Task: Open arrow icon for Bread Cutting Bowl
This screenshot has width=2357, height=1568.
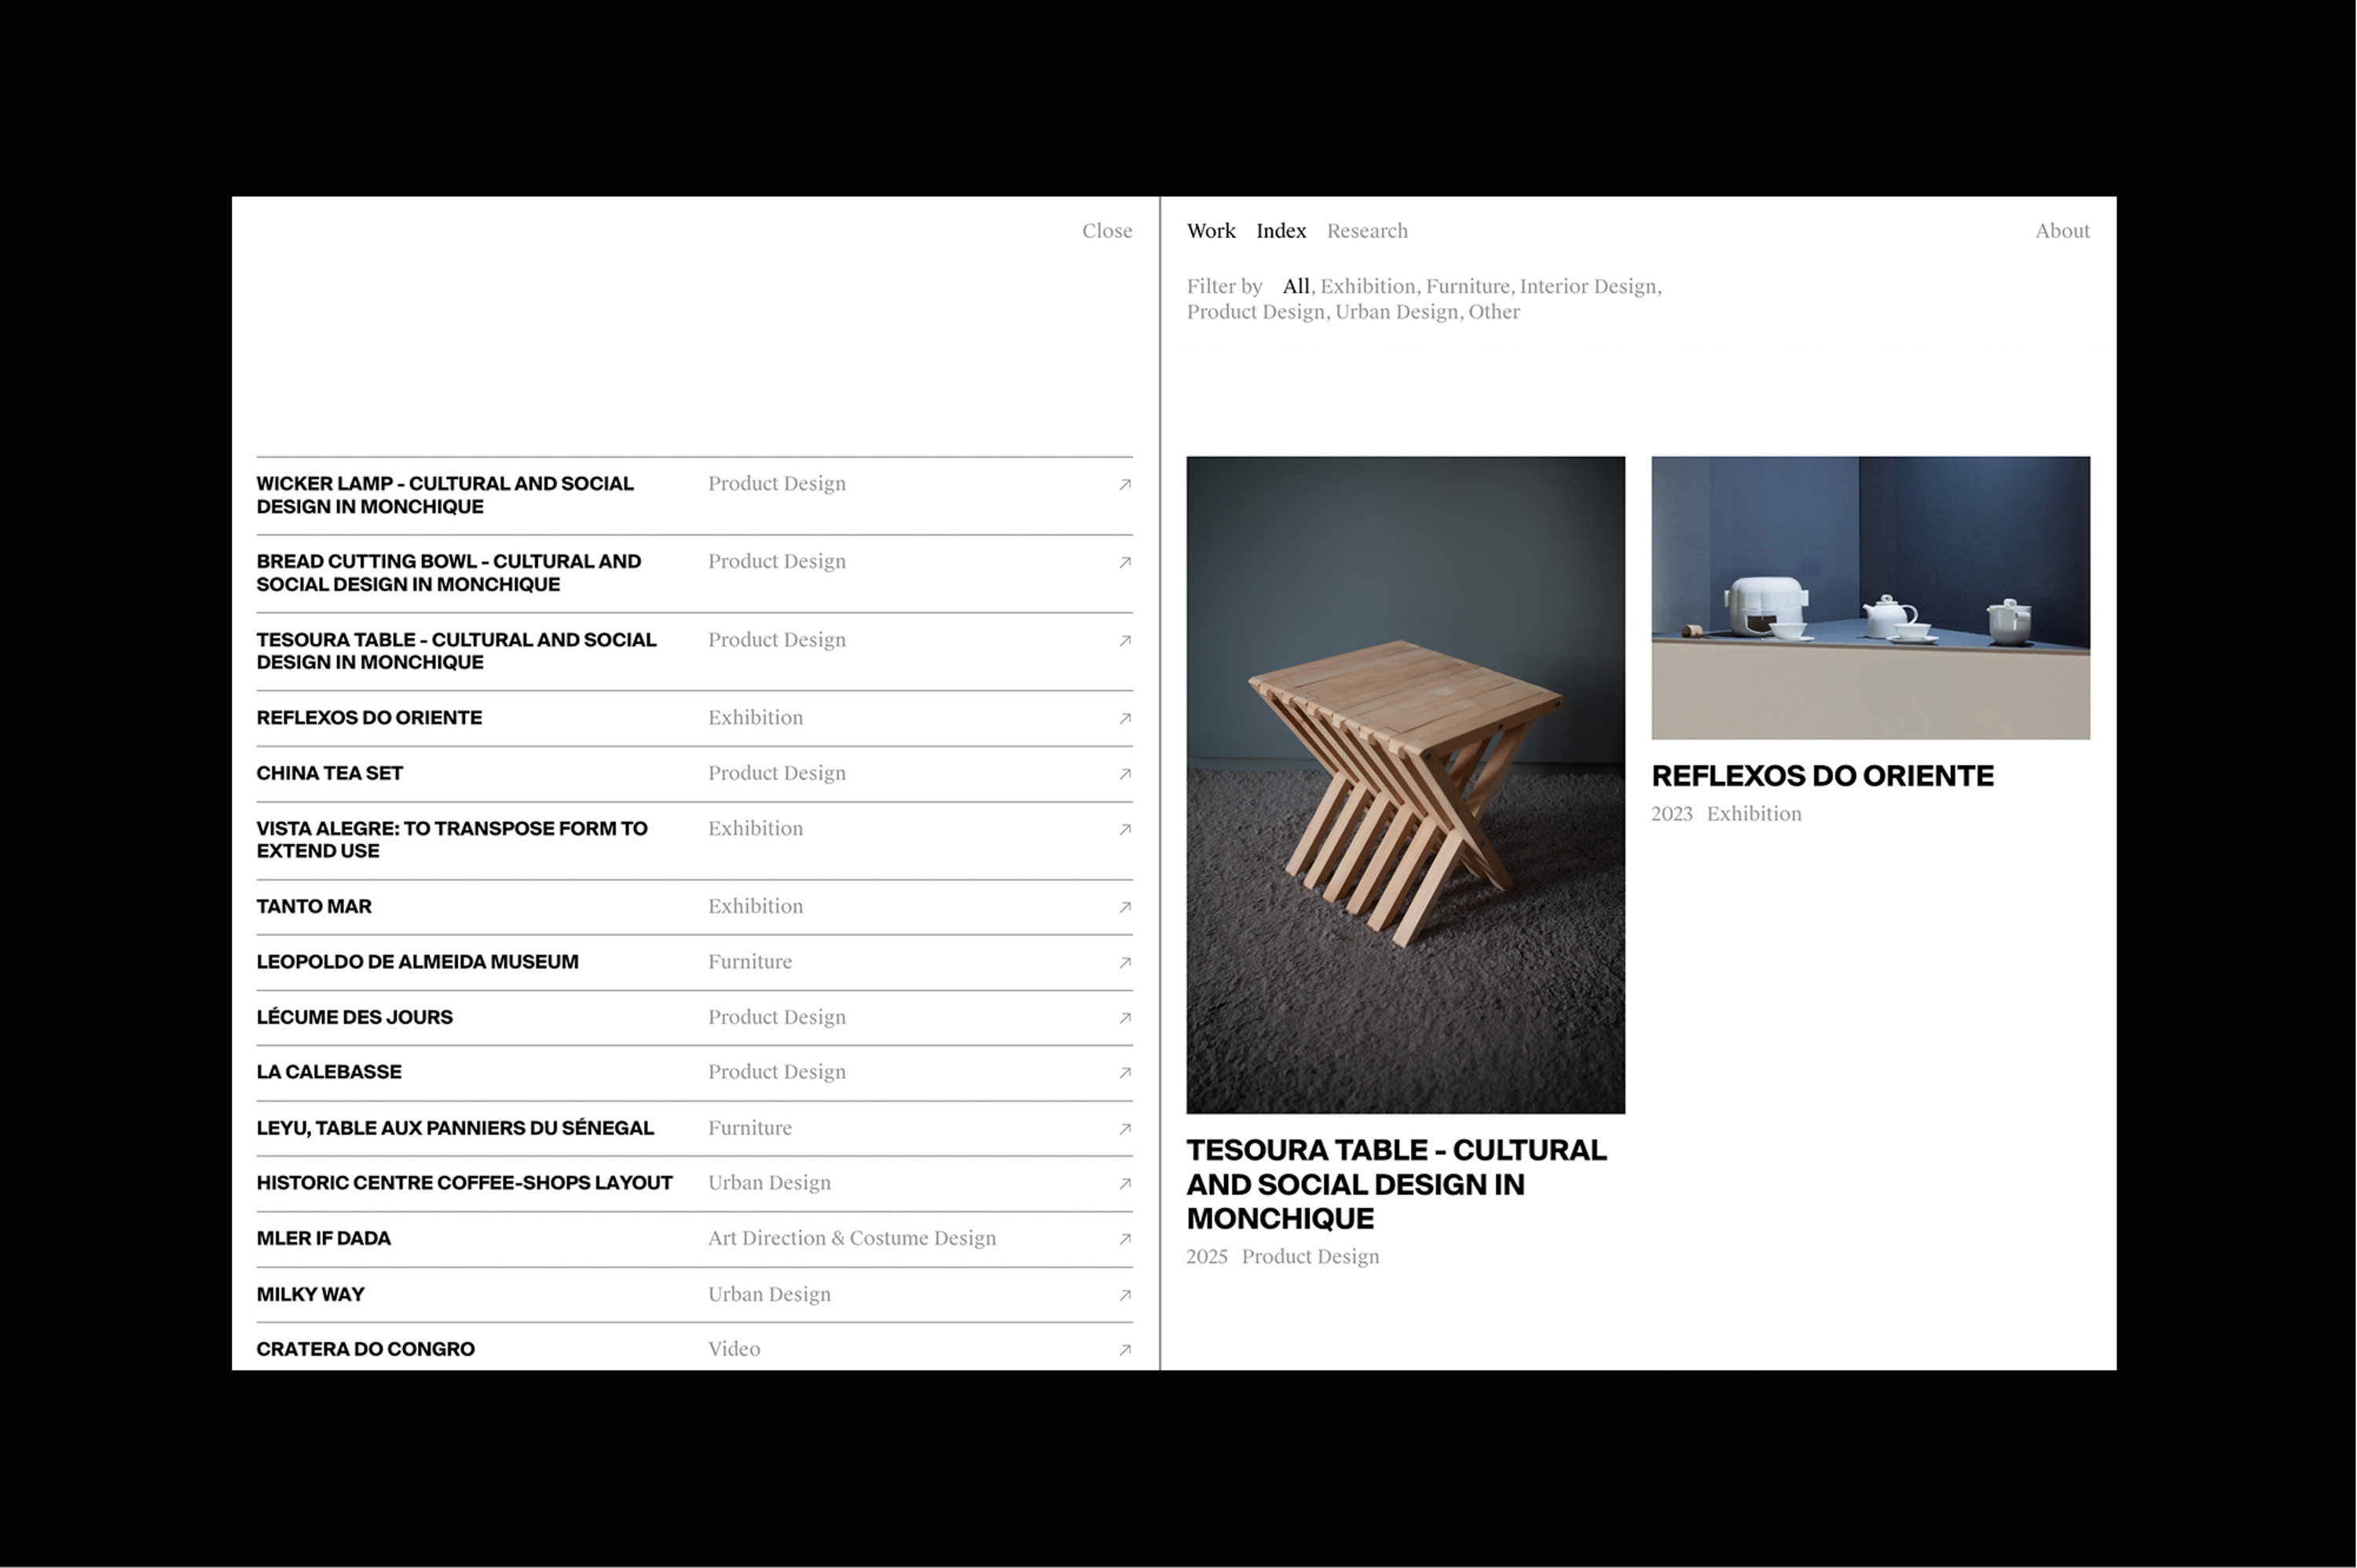Action: [x=1124, y=563]
